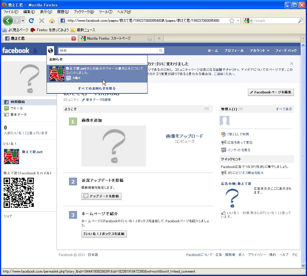Viewport: 307px width, 276px height.
Task: Go to ホーム in Facebook header
Action: (x=213, y=51)
